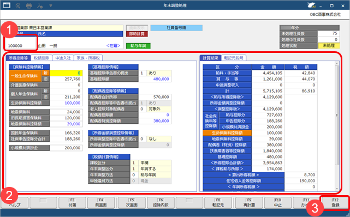Viewport: 350px width, 217px height.
Task: Click the 介護医療保険料 amount field
Action: pos(66,85)
